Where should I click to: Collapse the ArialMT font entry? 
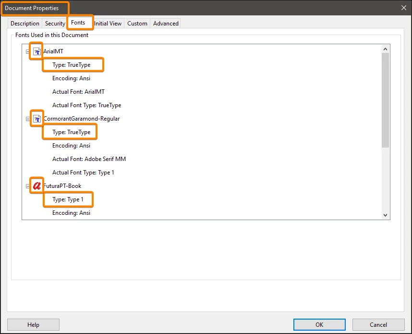pos(27,51)
